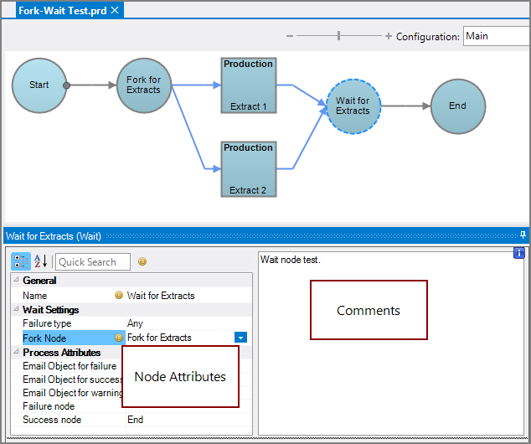The width and height of the screenshot is (531, 444).
Task: Click the categorized view icon in properties
Action: 22,262
